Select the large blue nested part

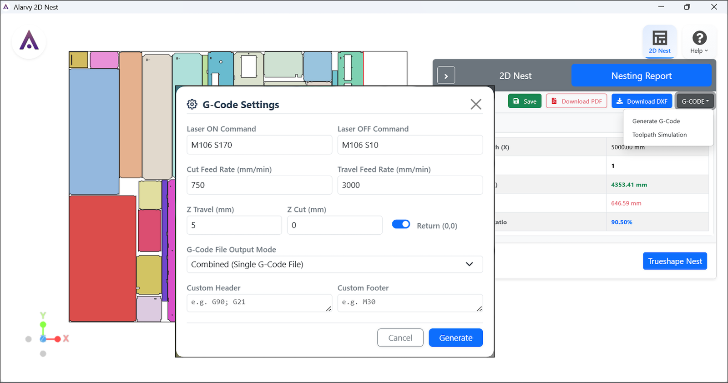click(x=94, y=132)
